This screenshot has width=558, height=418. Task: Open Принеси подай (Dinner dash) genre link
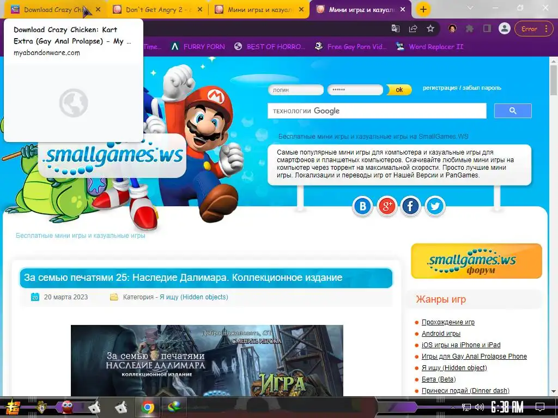click(x=465, y=391)
